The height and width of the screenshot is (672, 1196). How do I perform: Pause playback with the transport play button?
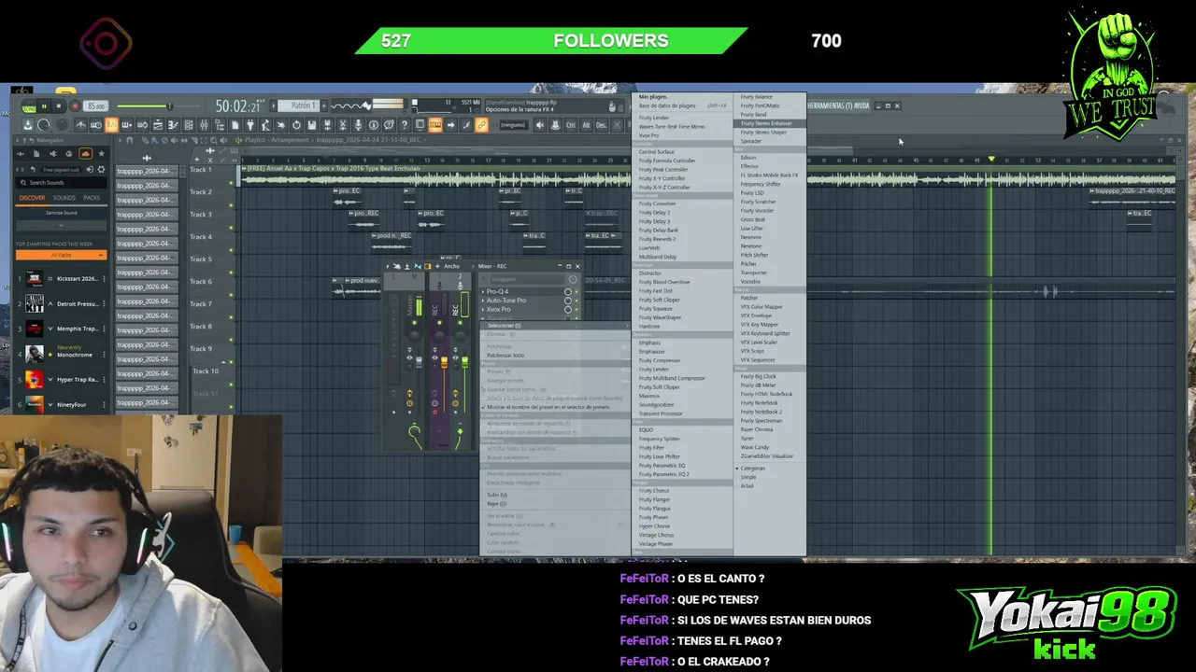[x=44, y=105]
